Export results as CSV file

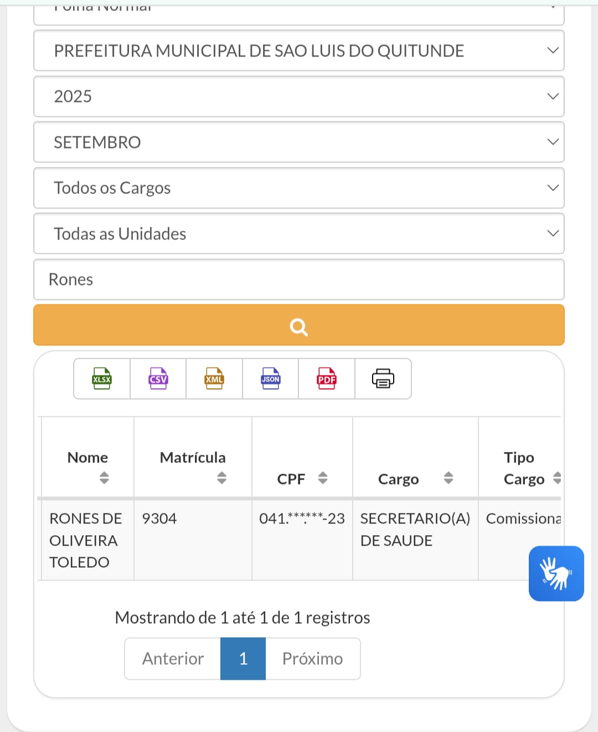(x=158, y=379)
